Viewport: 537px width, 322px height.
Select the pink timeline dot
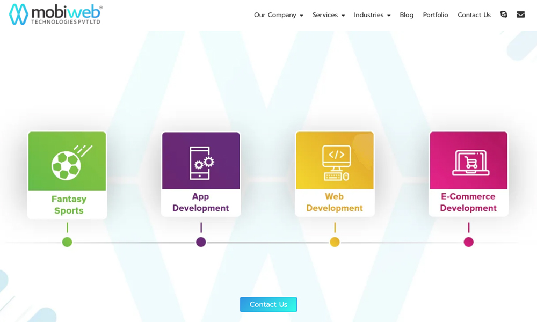point(468,242)
